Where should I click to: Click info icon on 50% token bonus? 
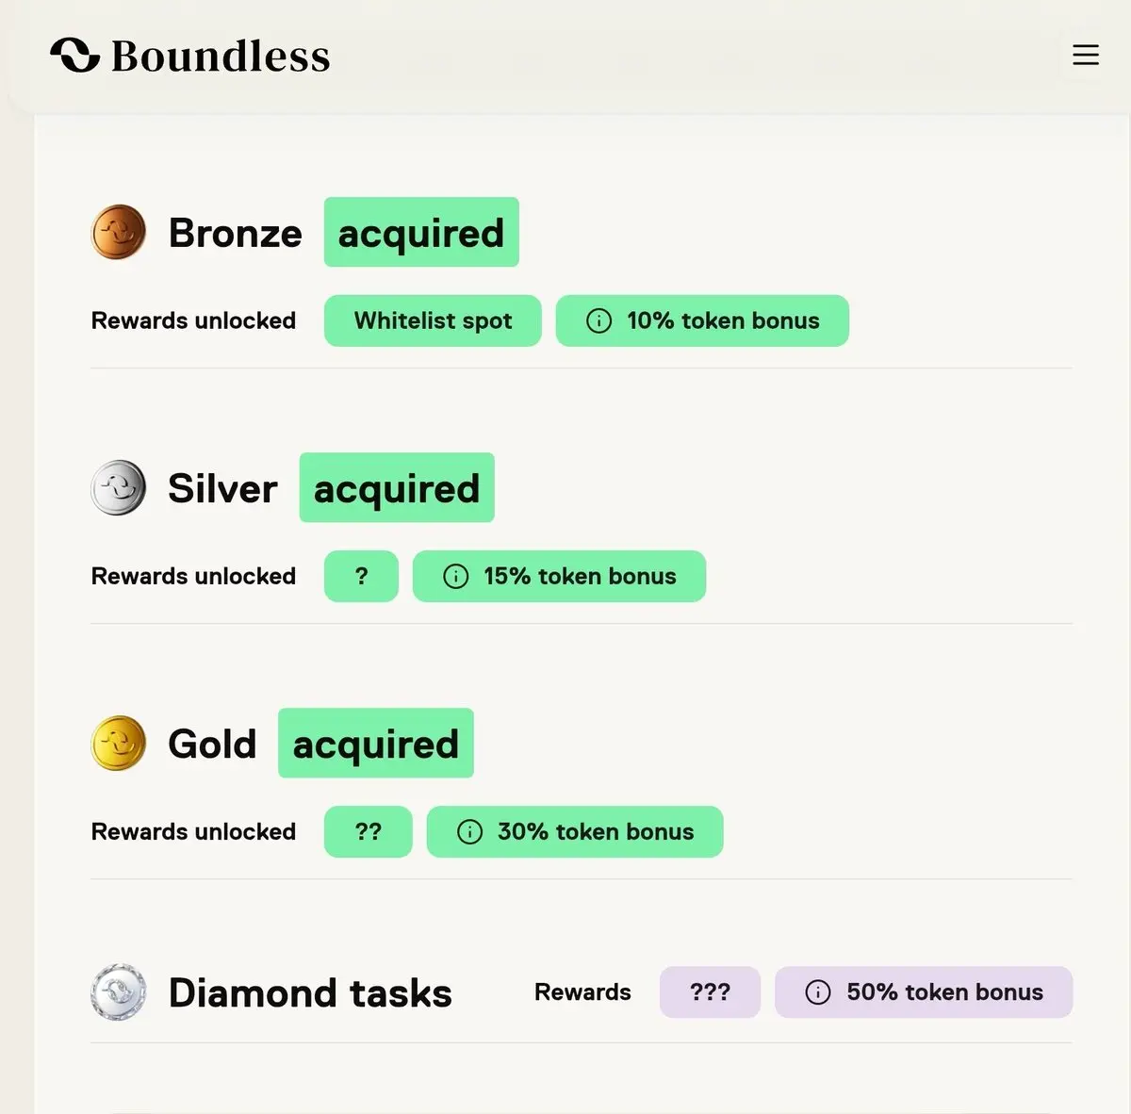818,992
